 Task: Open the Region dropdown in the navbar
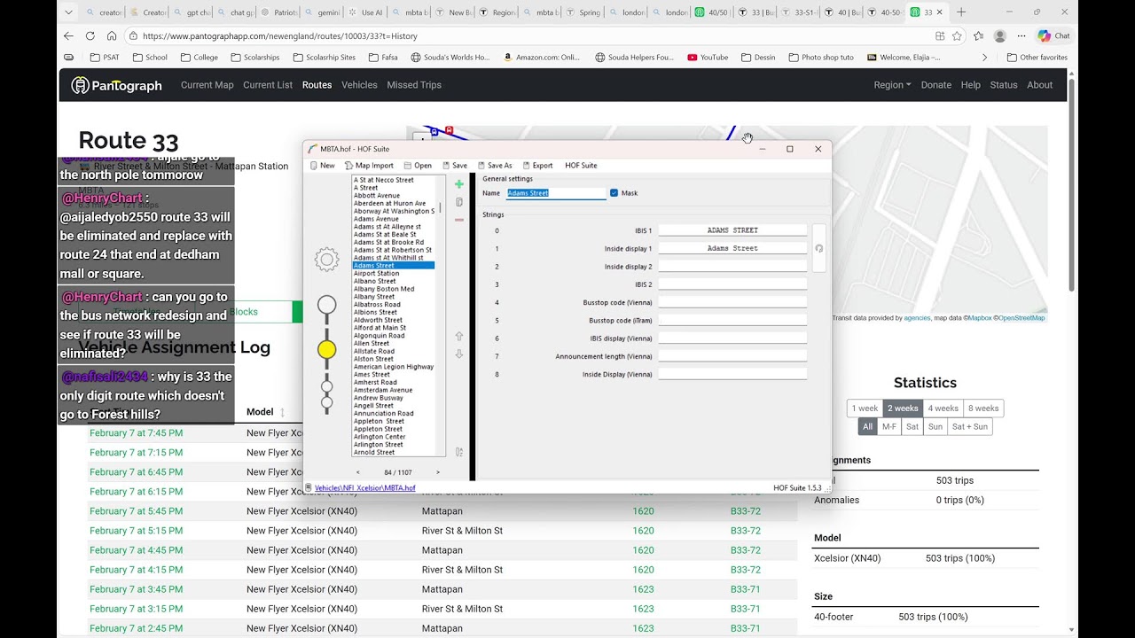pos(892,85)
